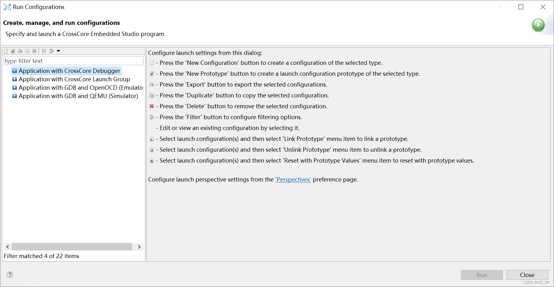
Task: Click the New Configuration toolbar icon
Action: pyautogui.click(x=6, y=51)
